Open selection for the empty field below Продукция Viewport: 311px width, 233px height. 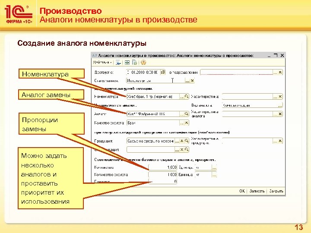click(177, 150)
